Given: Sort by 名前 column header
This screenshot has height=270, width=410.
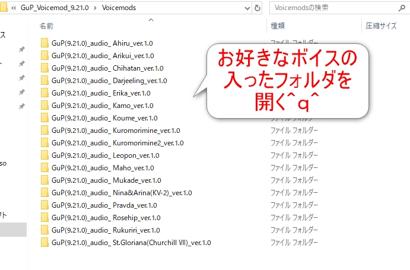Looking at the screenshot, I should tap(46, 26).
